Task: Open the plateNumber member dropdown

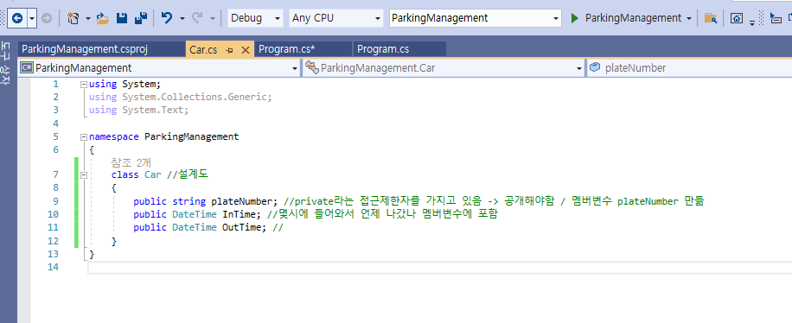Action: (x=689, y=67)
